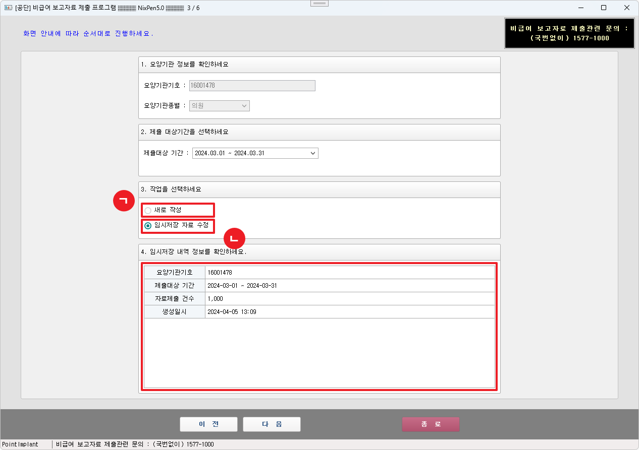Click the grip handle at top center
The width and height of the screenshot is (639, 450).
[x=319, y=3]
